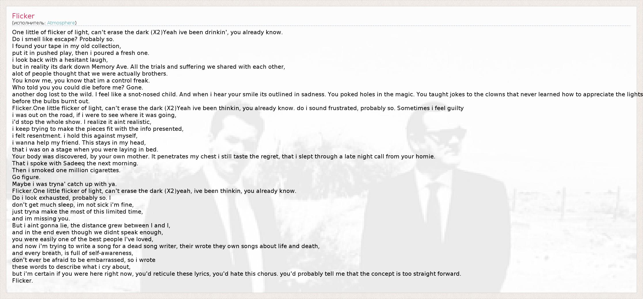
Task: Click the line 'i was out on the road'
Action: coord(94,115)
